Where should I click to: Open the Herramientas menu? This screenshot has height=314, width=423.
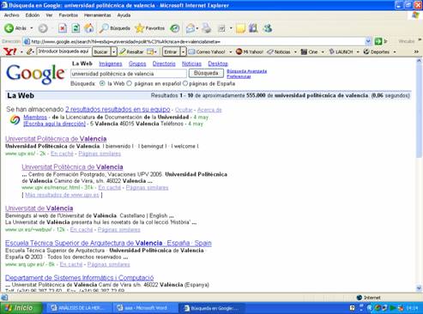coord(97,15)
